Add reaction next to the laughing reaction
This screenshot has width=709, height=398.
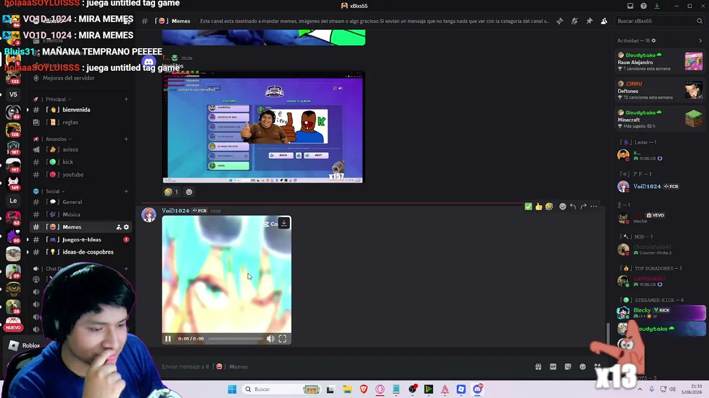click(x=189, y=192)
